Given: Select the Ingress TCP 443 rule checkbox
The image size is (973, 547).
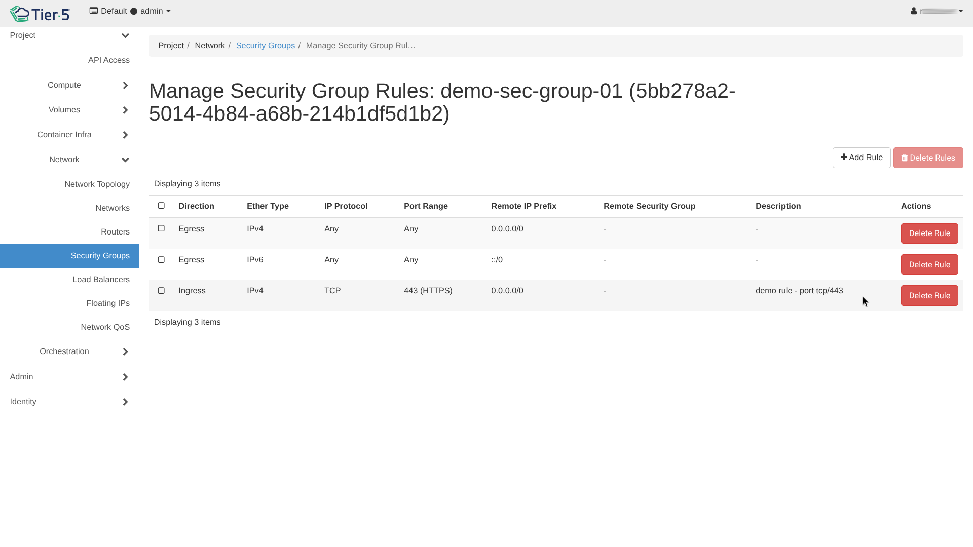Looking at the screenshot, I should click(x=161, y=291).
